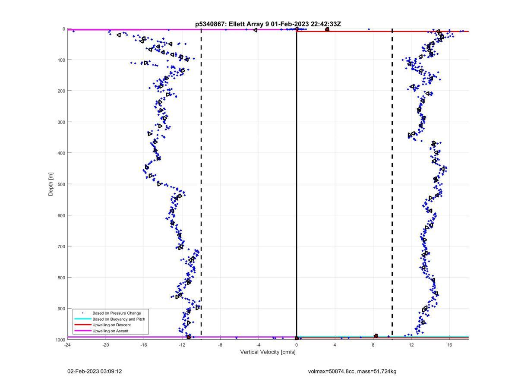This screenshot has height=382, width=518.
Task: Click the depth tick label '800'
Action: click(61, 278)
